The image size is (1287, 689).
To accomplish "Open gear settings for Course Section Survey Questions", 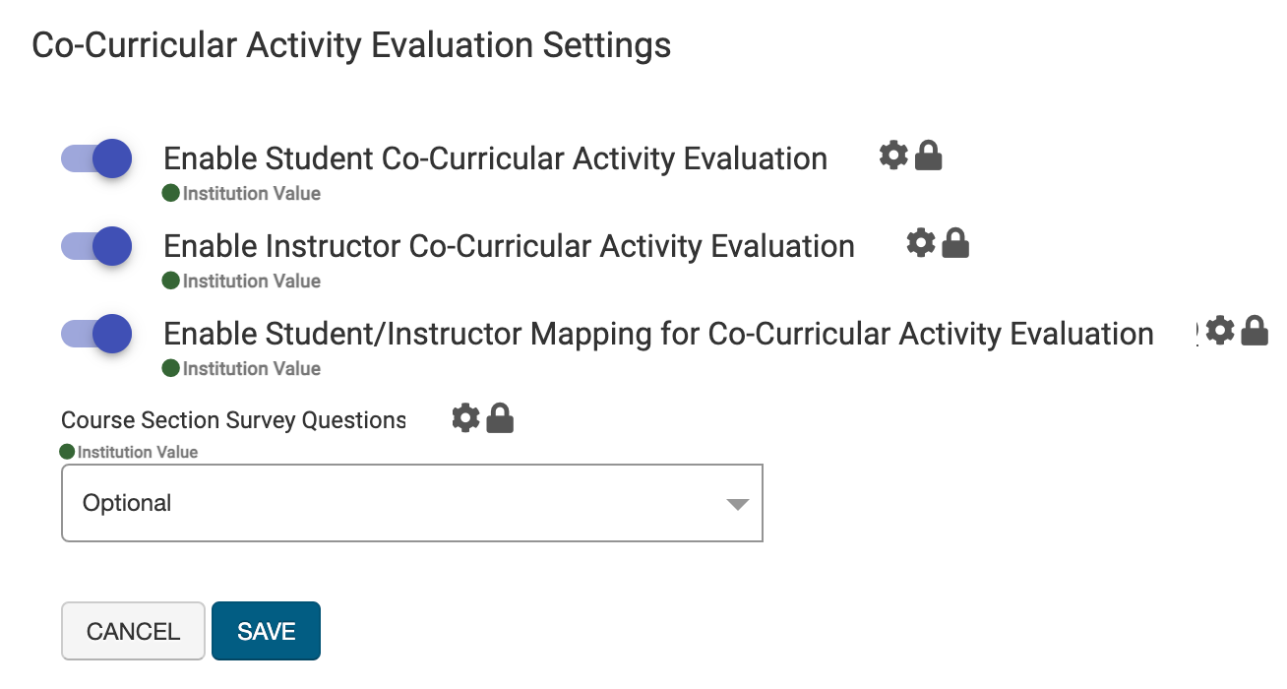I will click(x=465, y=418).
